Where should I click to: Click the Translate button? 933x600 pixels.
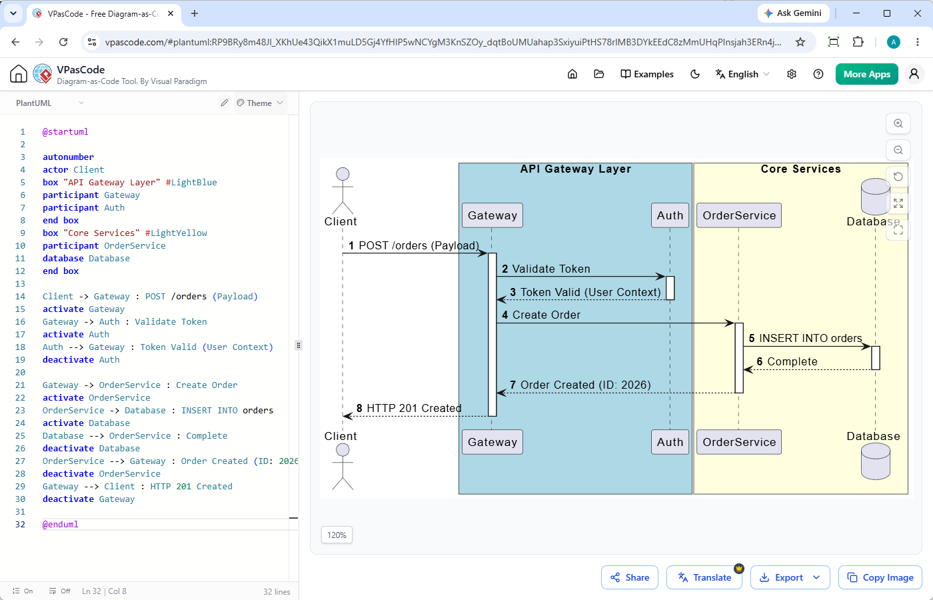704,577
